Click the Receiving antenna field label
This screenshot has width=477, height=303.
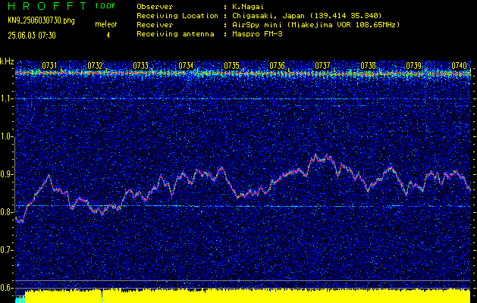coord(175,34)
